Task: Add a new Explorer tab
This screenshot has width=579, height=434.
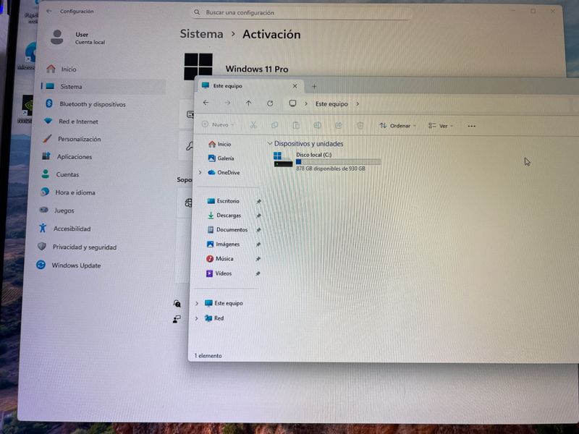Action: tap(314, 86)
